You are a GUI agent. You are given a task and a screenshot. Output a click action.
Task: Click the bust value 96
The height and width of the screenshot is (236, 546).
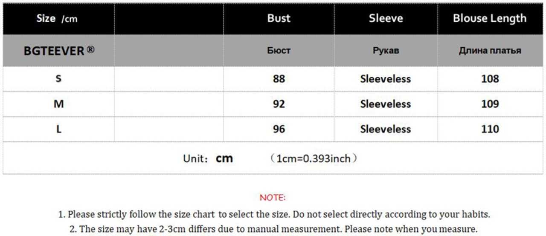click(x=279, y=129)
